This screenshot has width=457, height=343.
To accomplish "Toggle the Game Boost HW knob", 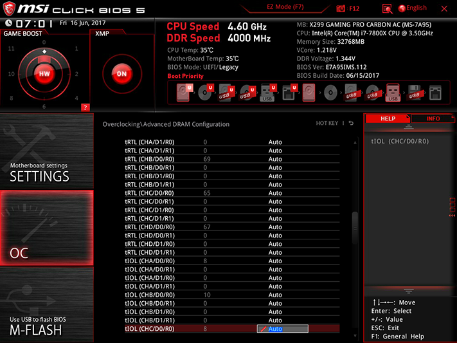I will [44, 73].
